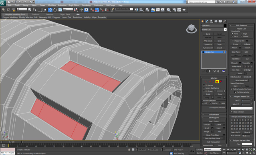The image size is (256, 155).
Task: Click the TurboSmooth modifier button
Action: (x=208, y=48)
